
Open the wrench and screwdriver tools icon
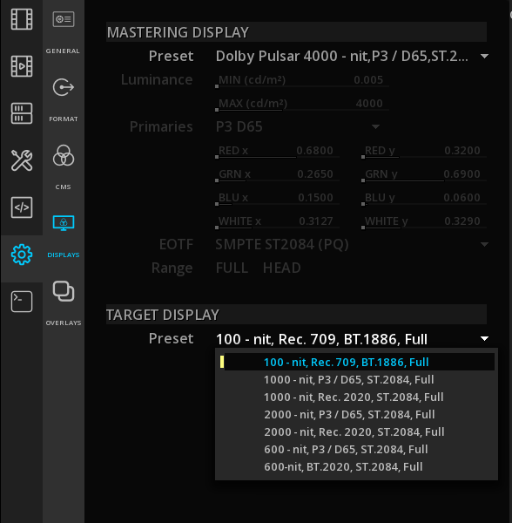tap(22, 160)
